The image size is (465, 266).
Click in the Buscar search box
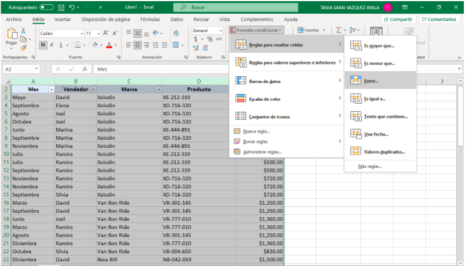(236, 7)
